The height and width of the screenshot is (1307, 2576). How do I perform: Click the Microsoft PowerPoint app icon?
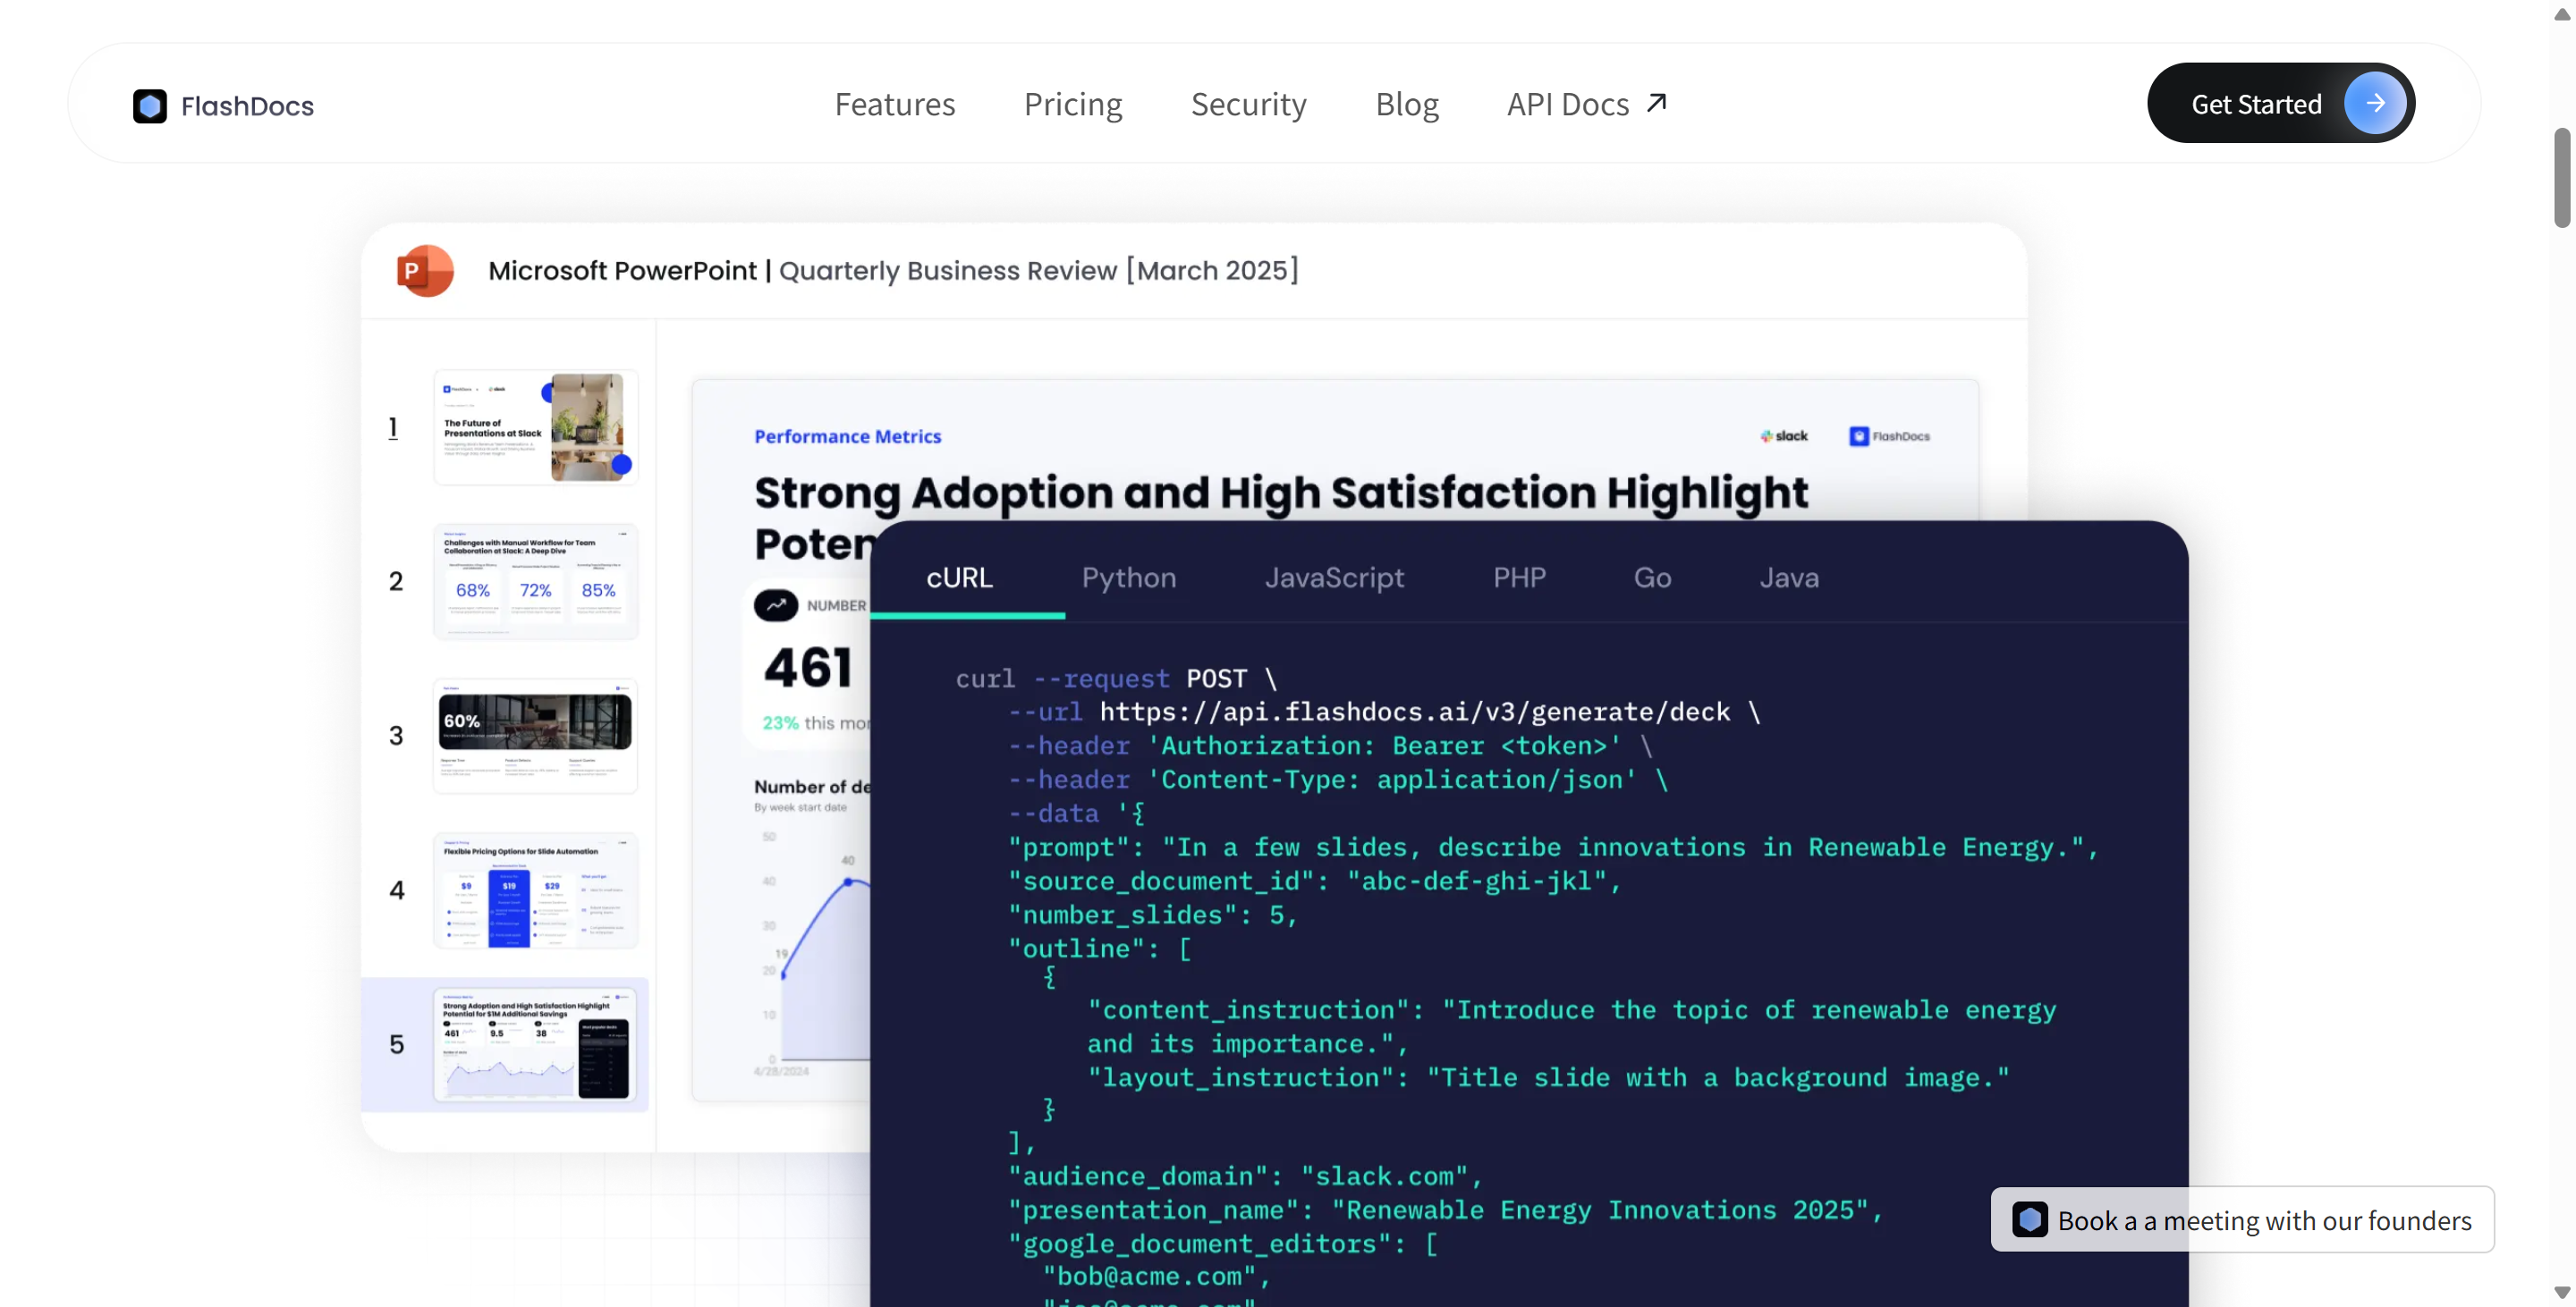424,271
